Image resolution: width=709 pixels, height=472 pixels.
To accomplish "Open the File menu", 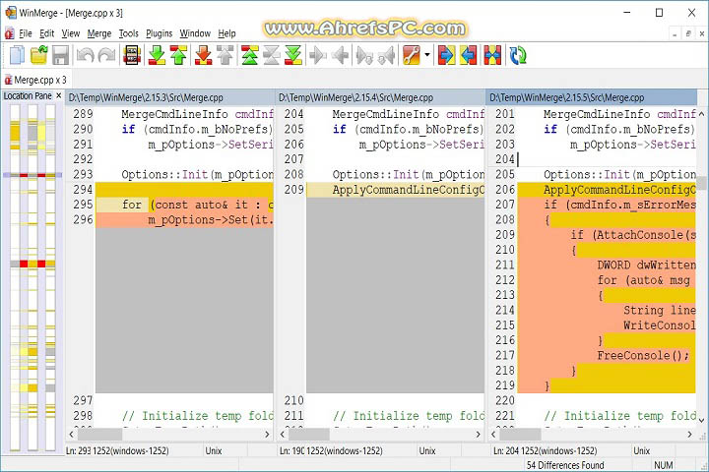I will [x=26, y=33].
